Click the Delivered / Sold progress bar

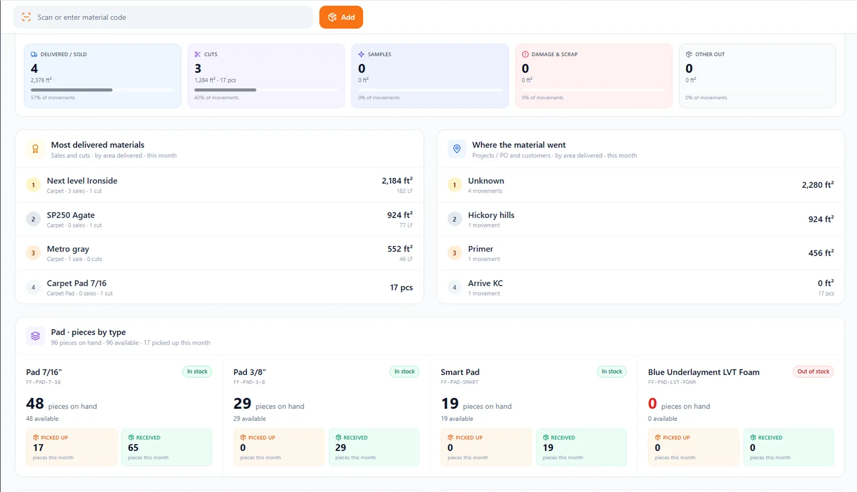coord(103,90)
